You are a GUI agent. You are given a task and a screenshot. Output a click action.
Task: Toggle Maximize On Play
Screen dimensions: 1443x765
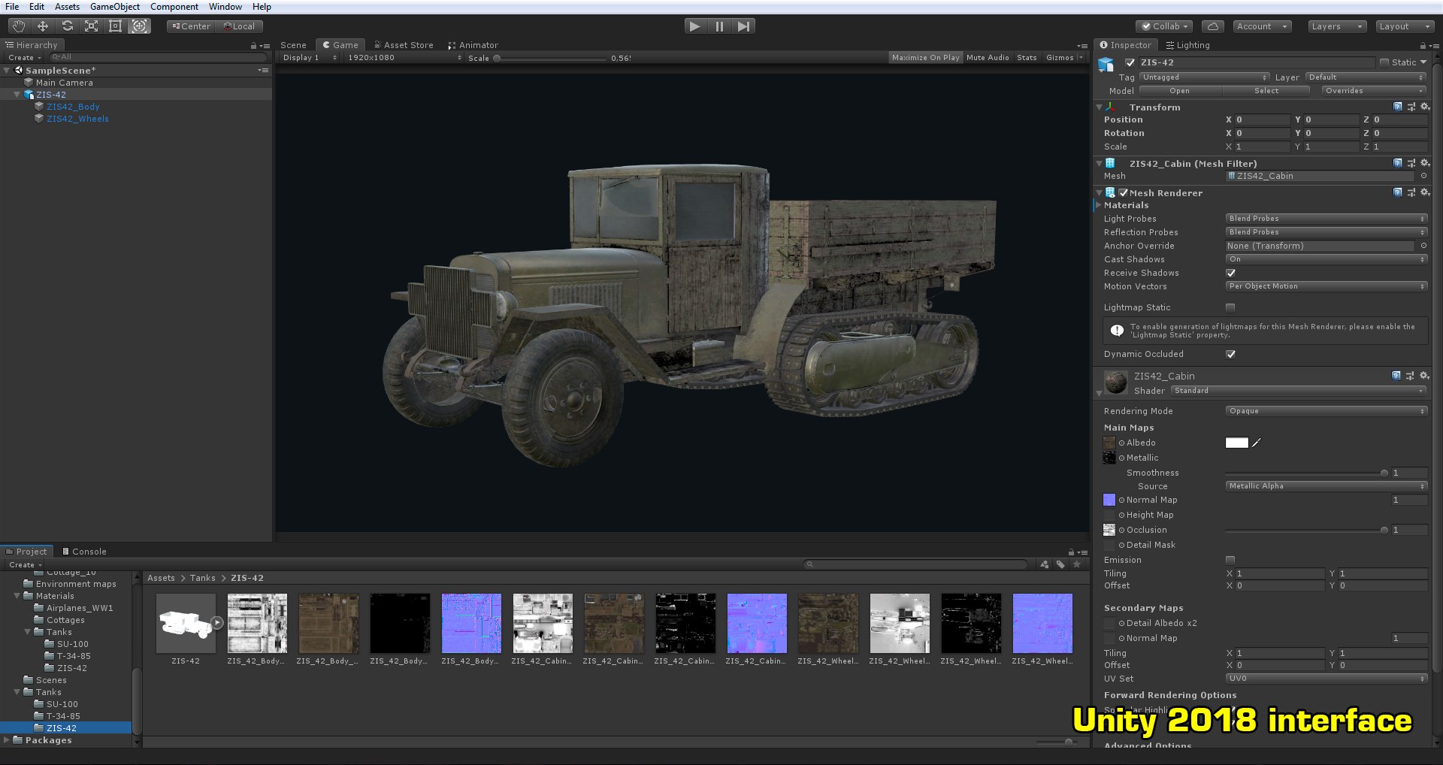(x=925, y=57)
